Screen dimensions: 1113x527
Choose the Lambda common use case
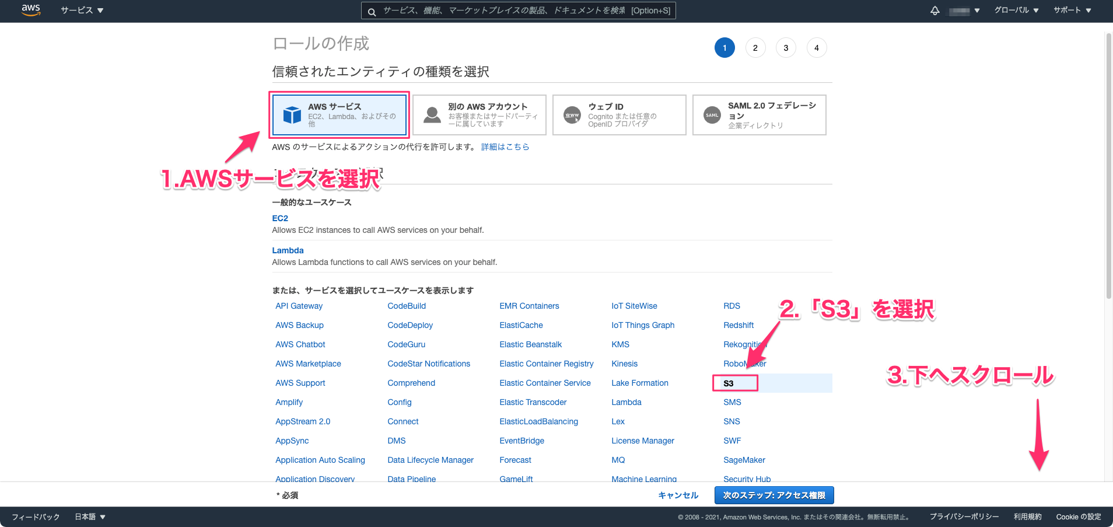tap(288, 250)
